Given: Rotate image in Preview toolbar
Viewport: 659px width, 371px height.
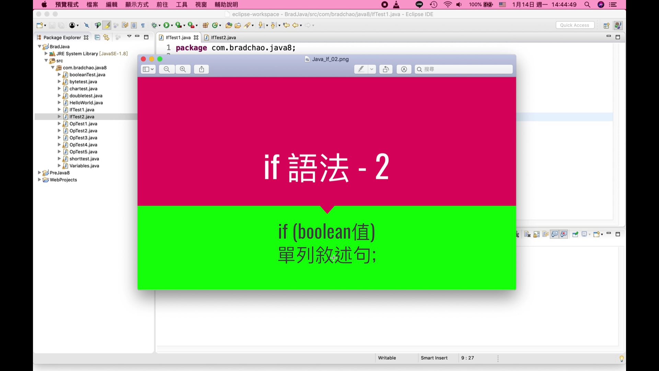Looking at the screenshot, I should 386,69.
